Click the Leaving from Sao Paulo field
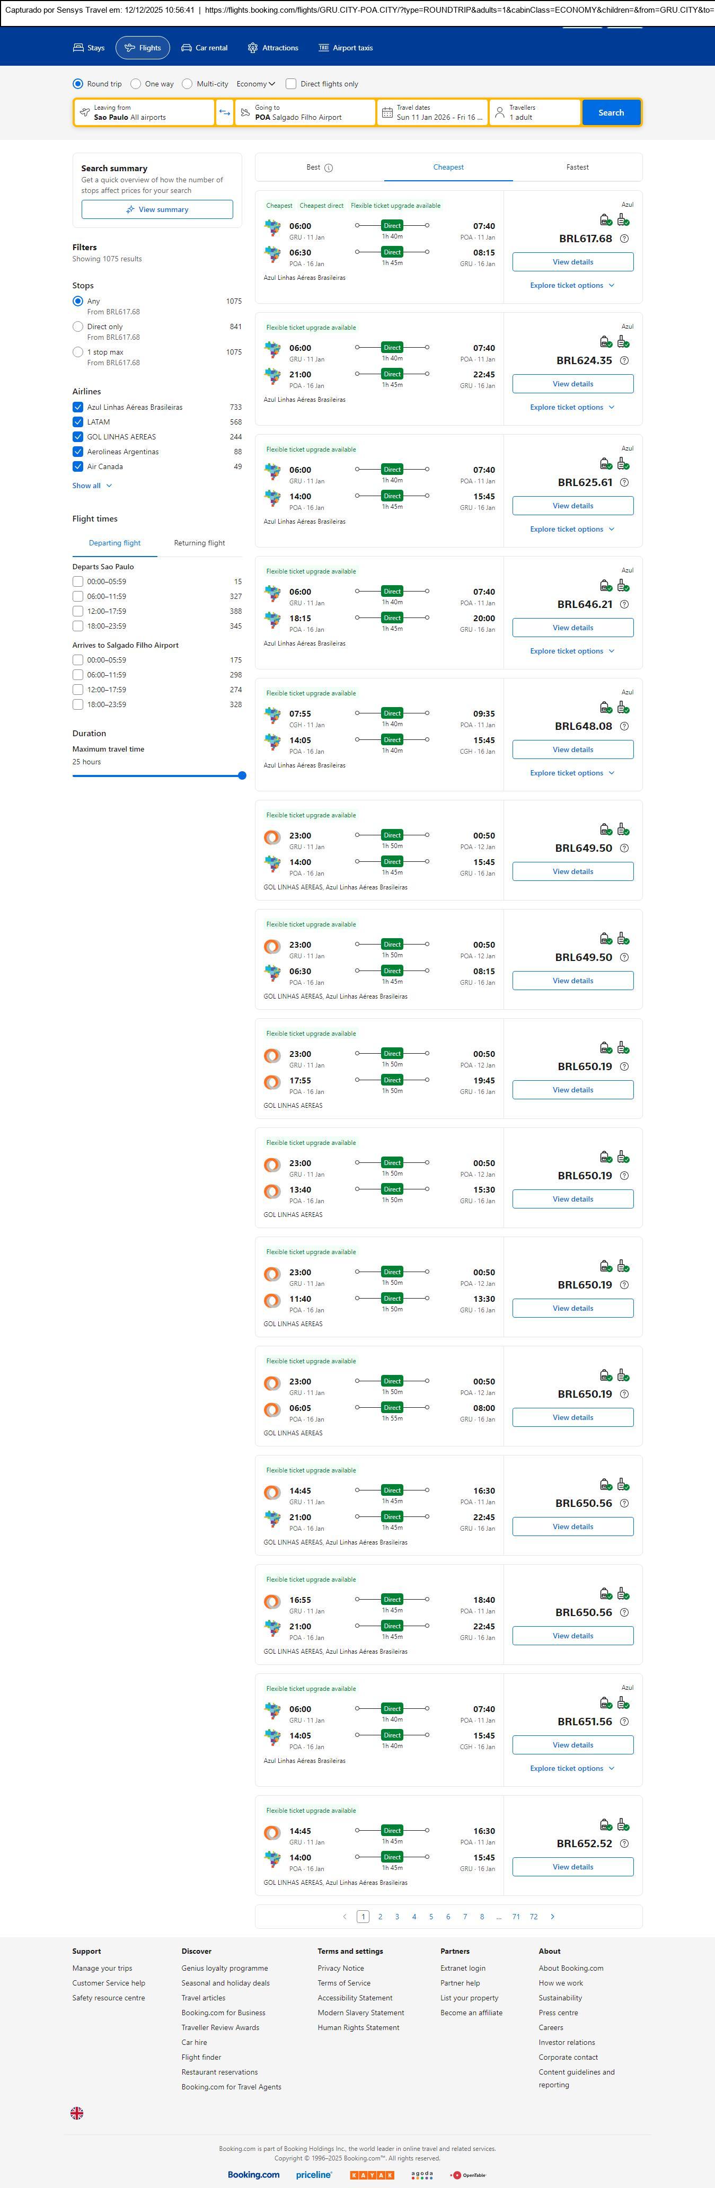The width and height of the screenshot is (715, 2188). tap(144, 113)
